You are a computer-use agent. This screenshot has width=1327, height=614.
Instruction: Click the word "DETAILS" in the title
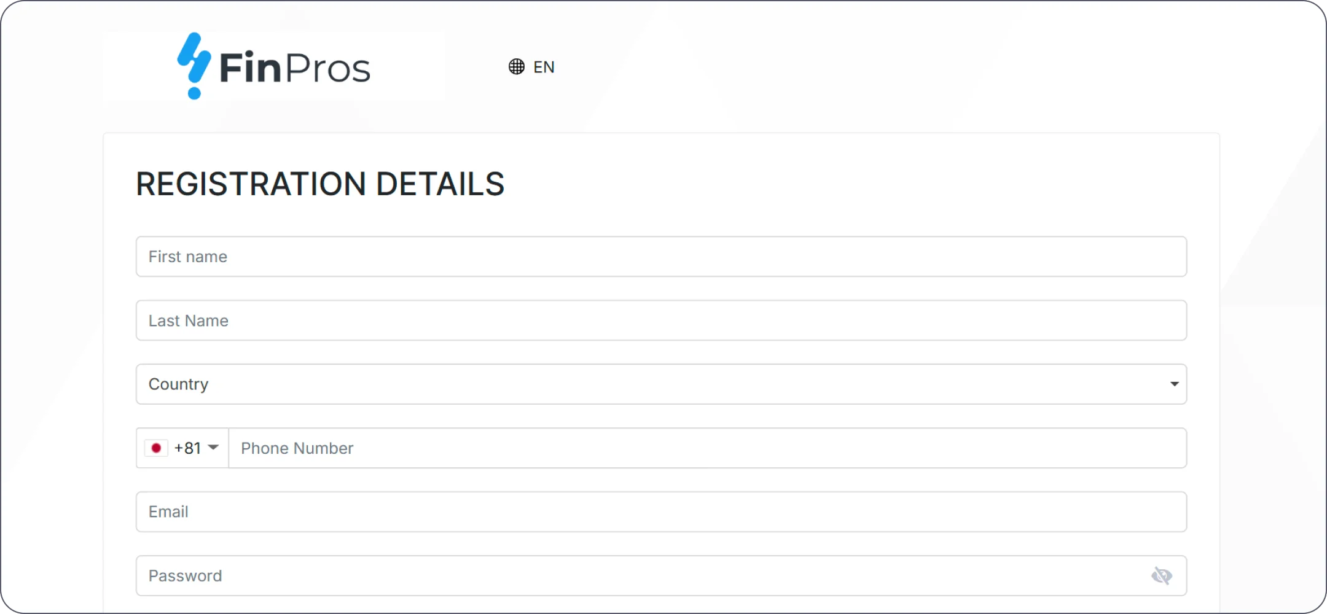click(x=440, y=184)
